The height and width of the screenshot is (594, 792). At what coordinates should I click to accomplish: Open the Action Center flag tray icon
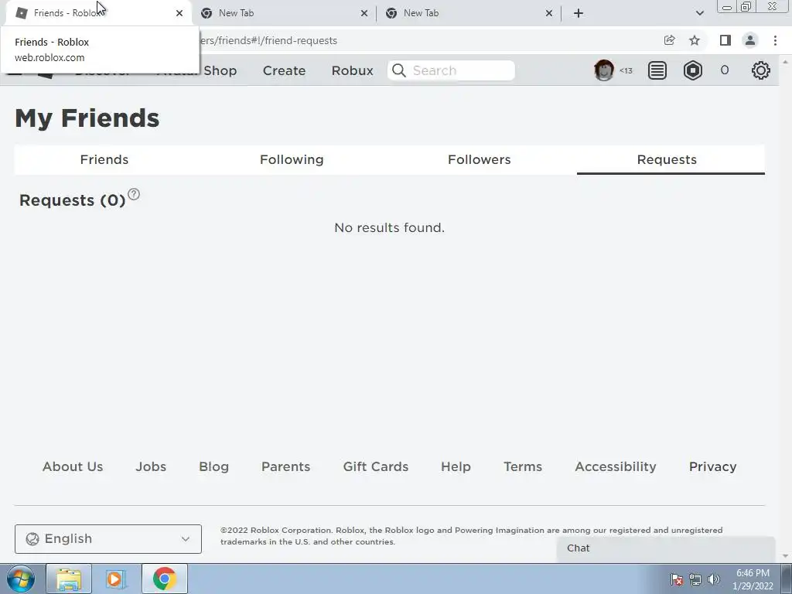677,579
